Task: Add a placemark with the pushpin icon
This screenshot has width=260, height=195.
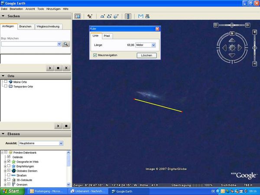Action: click(x=90, y=16)
